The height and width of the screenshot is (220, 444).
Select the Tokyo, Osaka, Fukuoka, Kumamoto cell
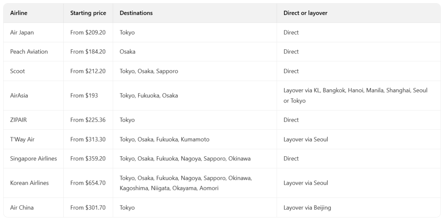[x=164, y=139]
